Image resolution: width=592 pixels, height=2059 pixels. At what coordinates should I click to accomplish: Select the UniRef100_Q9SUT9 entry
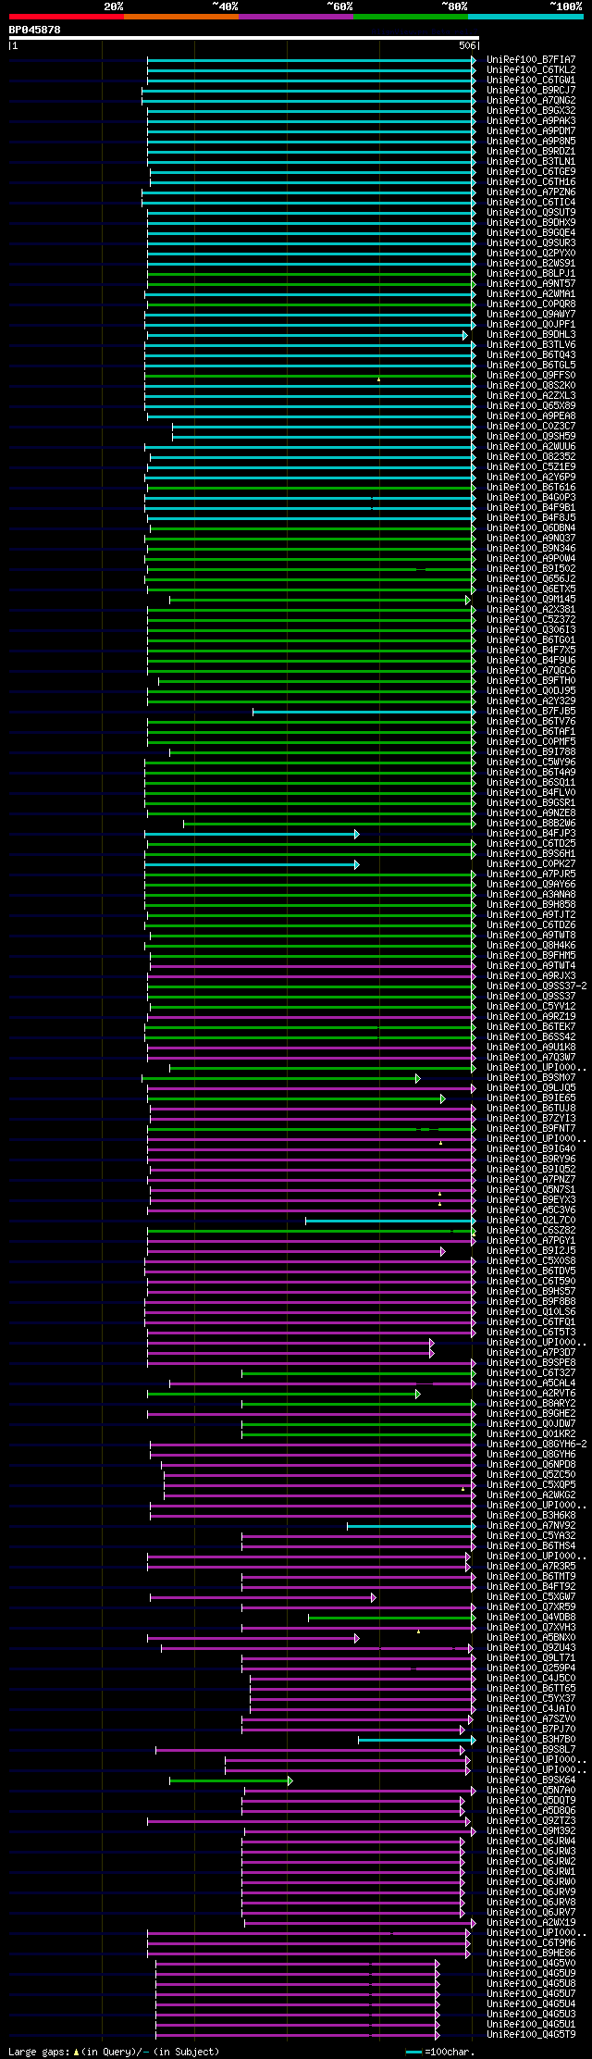tap(531, 213)
